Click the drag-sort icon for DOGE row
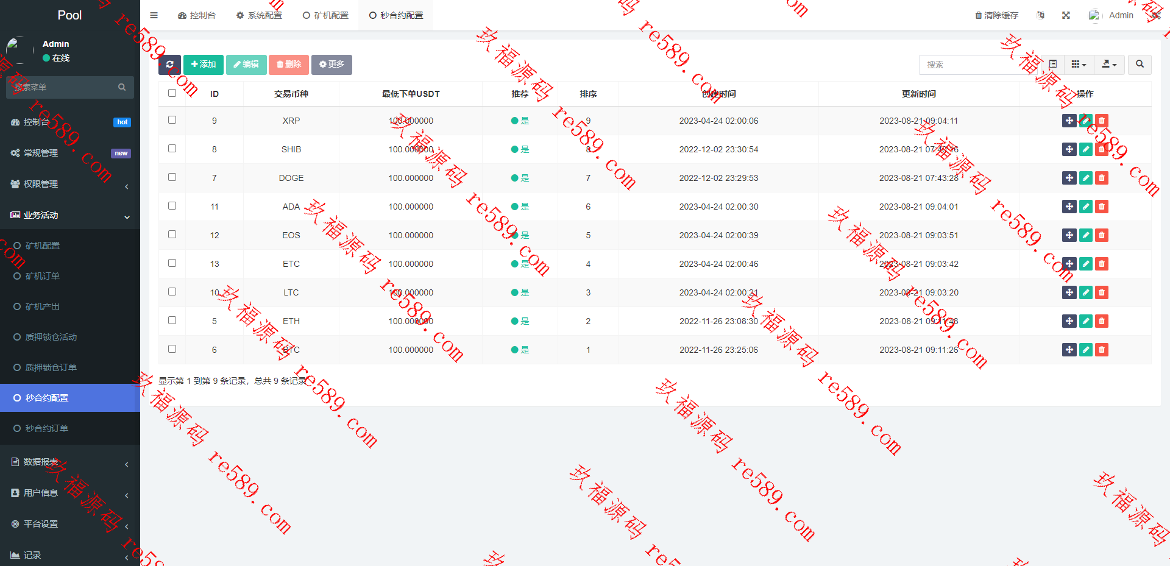Screen dimensions: 1170x566 [x=1069, y=178]
